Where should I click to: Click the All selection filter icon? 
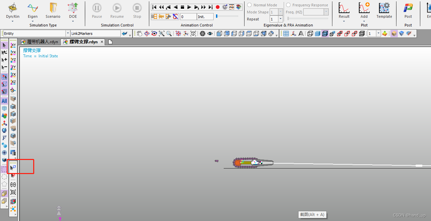4,101
